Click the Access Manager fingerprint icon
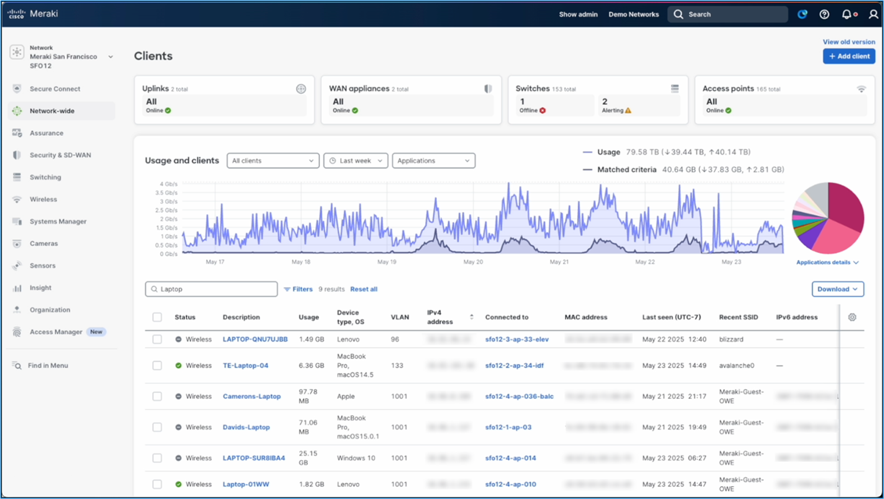The height and width of the screenshot is (499, 884). (x=17, y=332)
